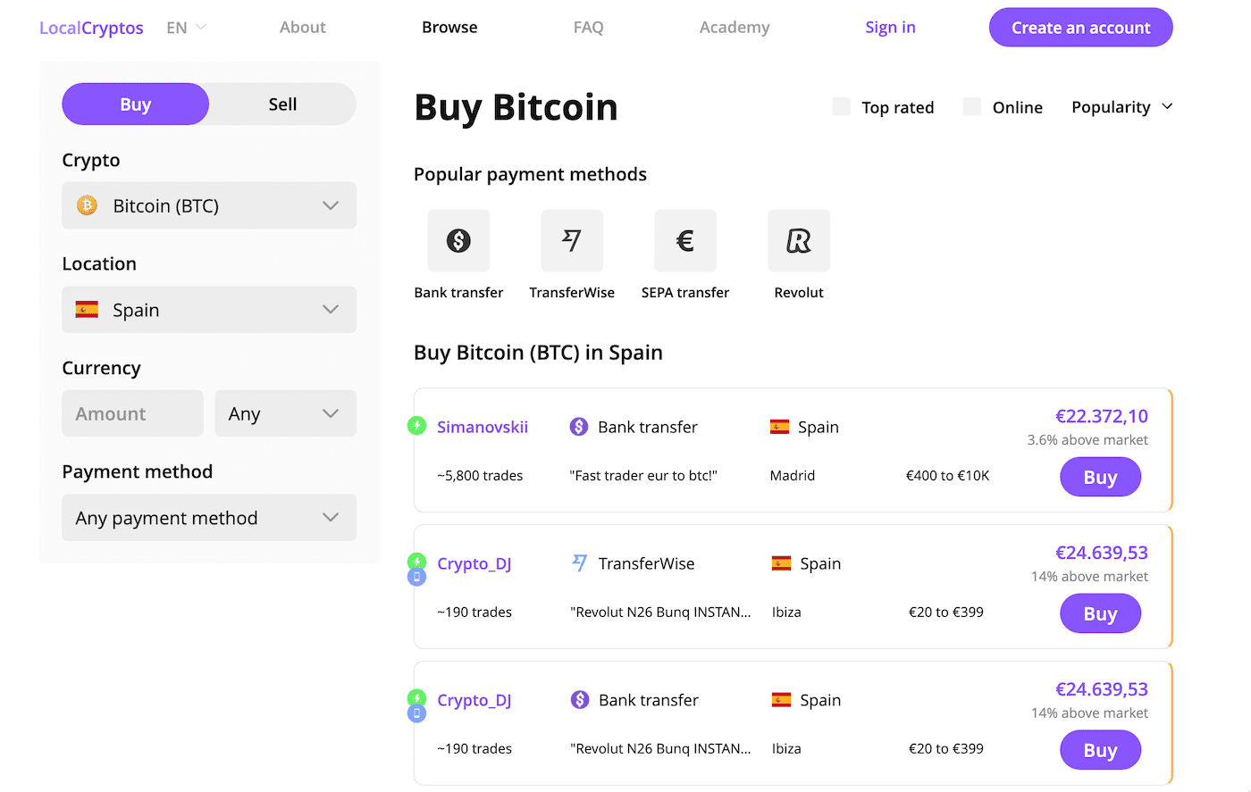Click Buy on Crypto_DJ Bank transfer offer
Image resolution: width=1251 pixels, height=792 pixels.
click(x=1100, y=750)
